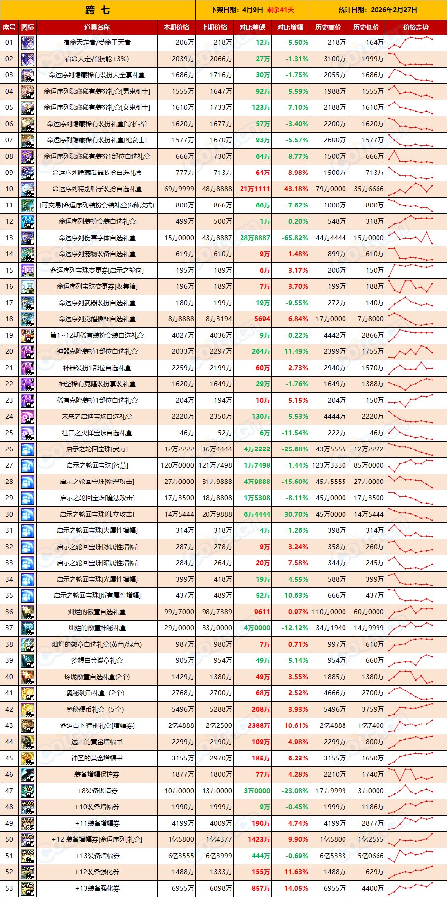Image resolution: width=447 pixels, height=897 pixels.
Task: Click the icon for 宿命天定者/受命于天者
Action: 28,43
